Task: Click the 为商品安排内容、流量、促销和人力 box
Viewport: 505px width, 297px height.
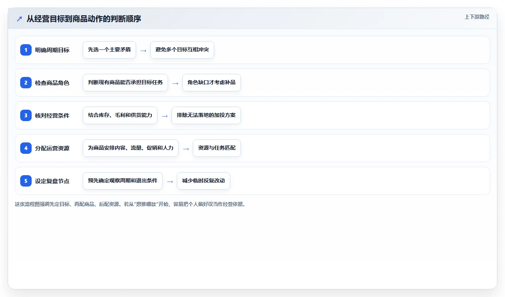Action: pyautogui.click(x=131, y=148)
